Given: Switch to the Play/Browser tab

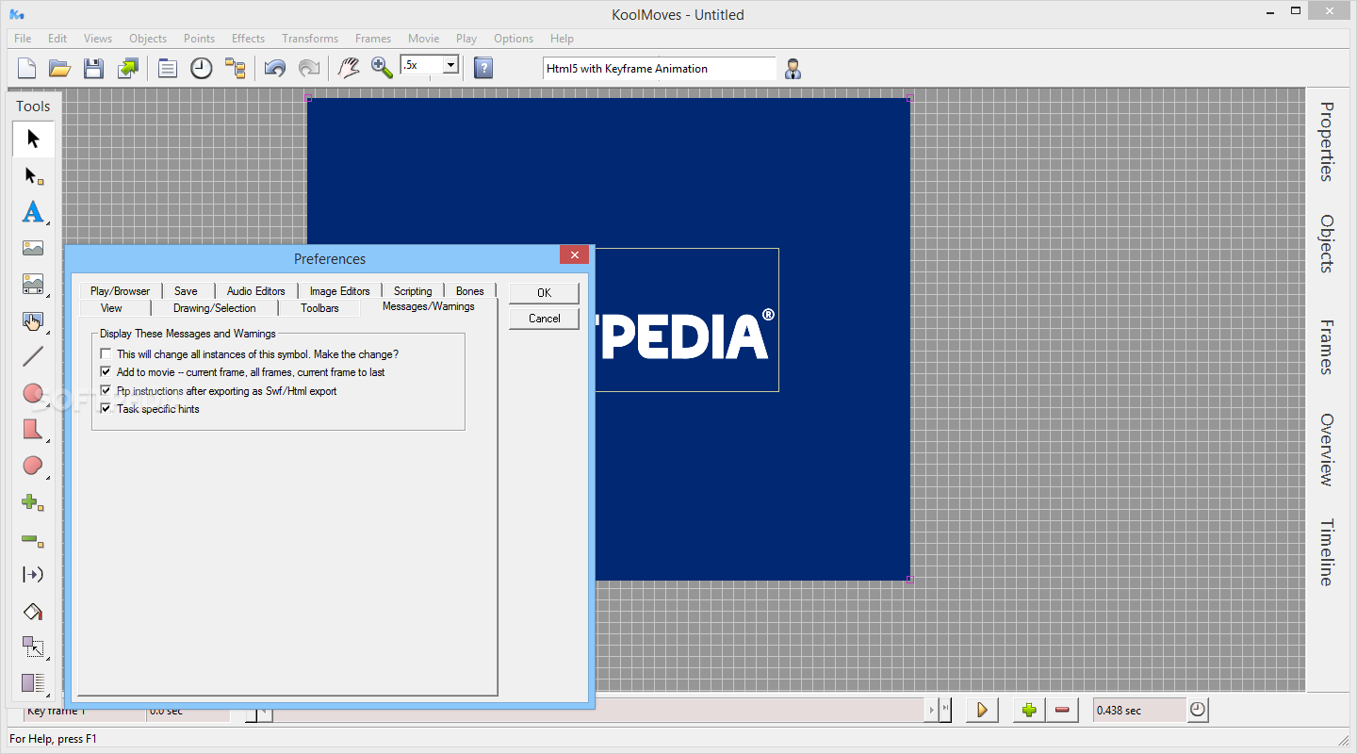Looking at the screenshot, I should coord(120,291).
